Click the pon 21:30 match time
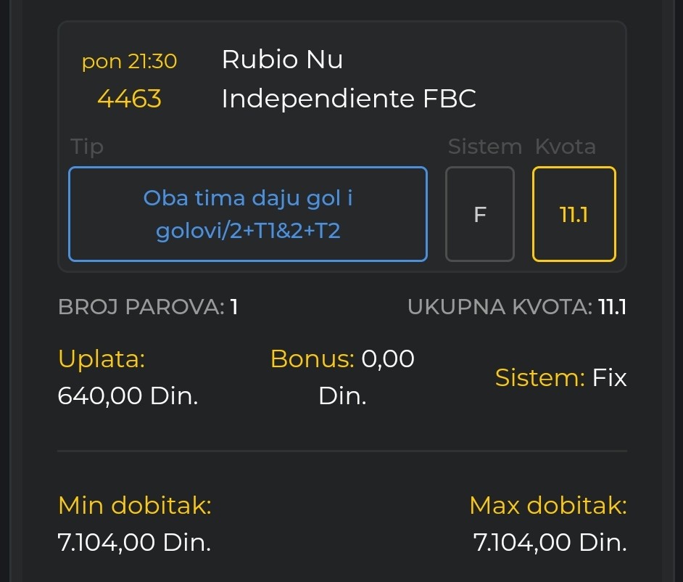The image size is (683, 582). [x=129, y=61]
